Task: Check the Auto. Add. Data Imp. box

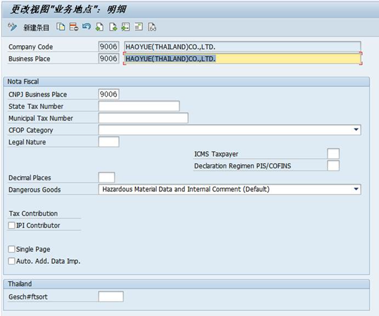Action: pos(11,261)
